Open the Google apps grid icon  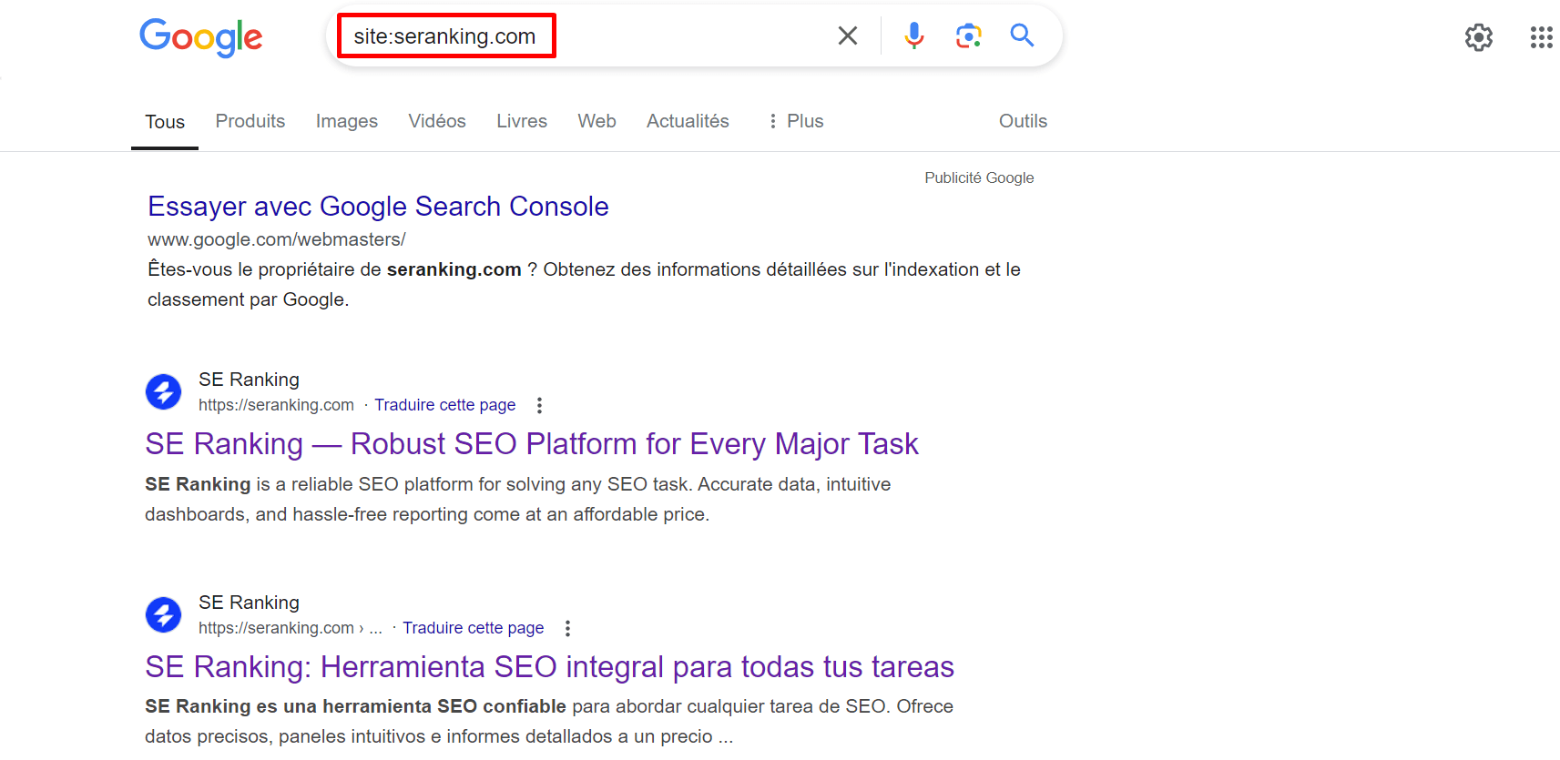pos(1541,37)
